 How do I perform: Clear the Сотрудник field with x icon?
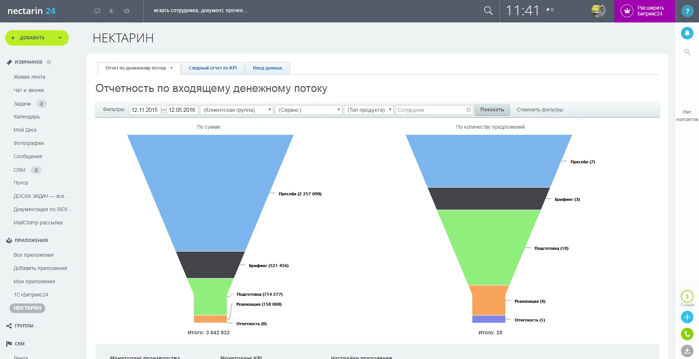tap(468, 110)
